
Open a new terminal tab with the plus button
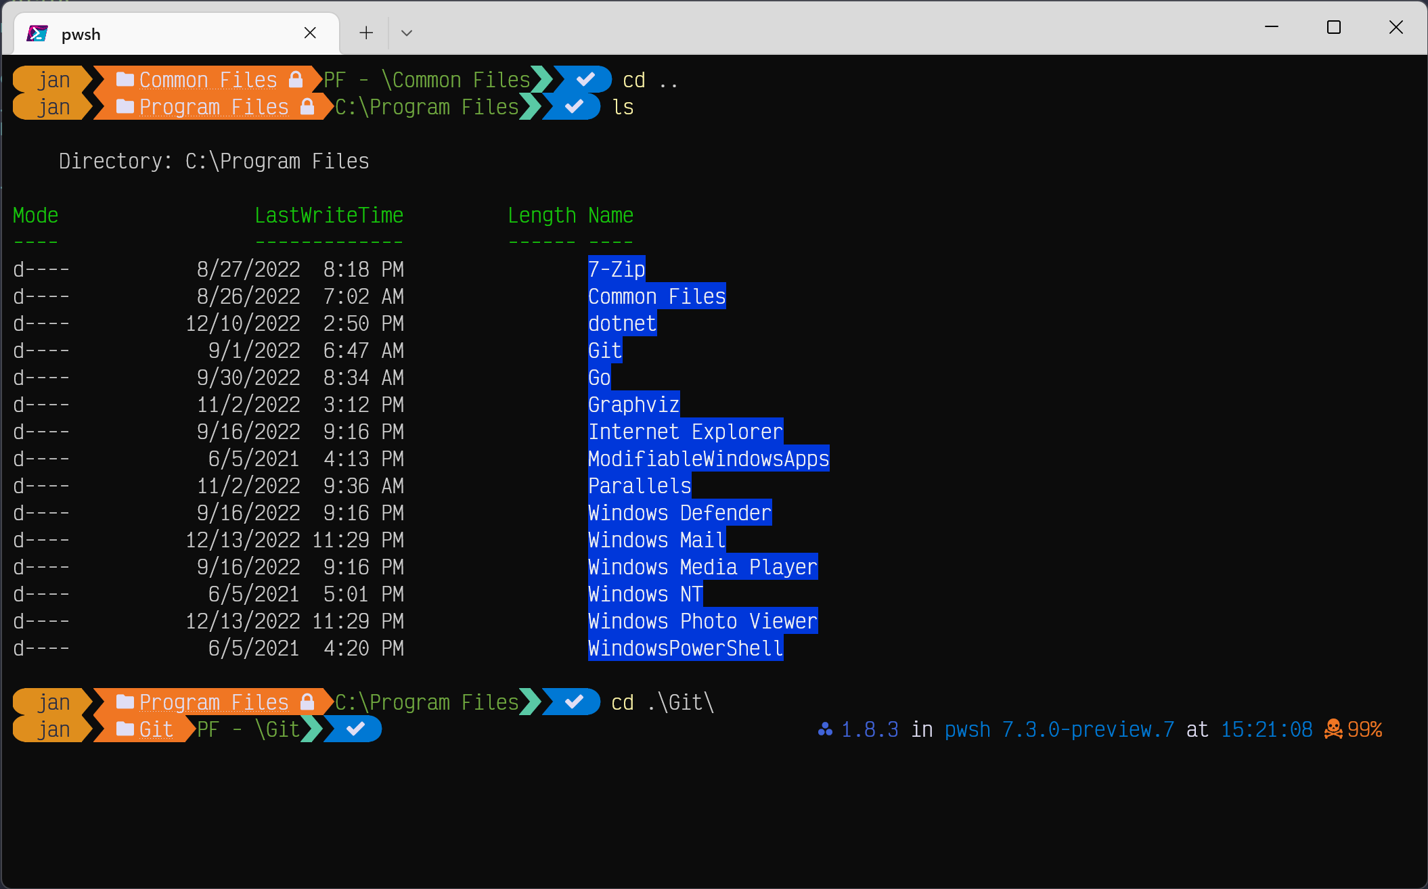(365, 32)
